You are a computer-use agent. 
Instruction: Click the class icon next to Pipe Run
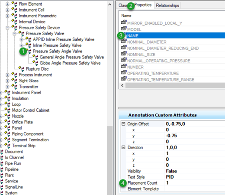tap(2, 163)
